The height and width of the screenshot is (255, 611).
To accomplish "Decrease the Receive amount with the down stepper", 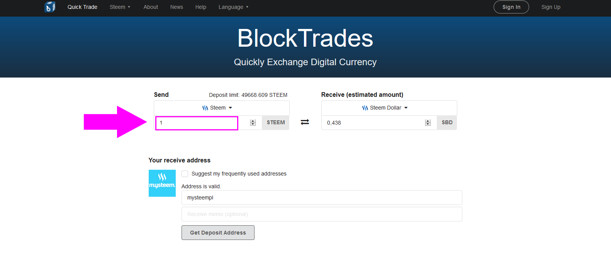I will [x=428, y=124].
